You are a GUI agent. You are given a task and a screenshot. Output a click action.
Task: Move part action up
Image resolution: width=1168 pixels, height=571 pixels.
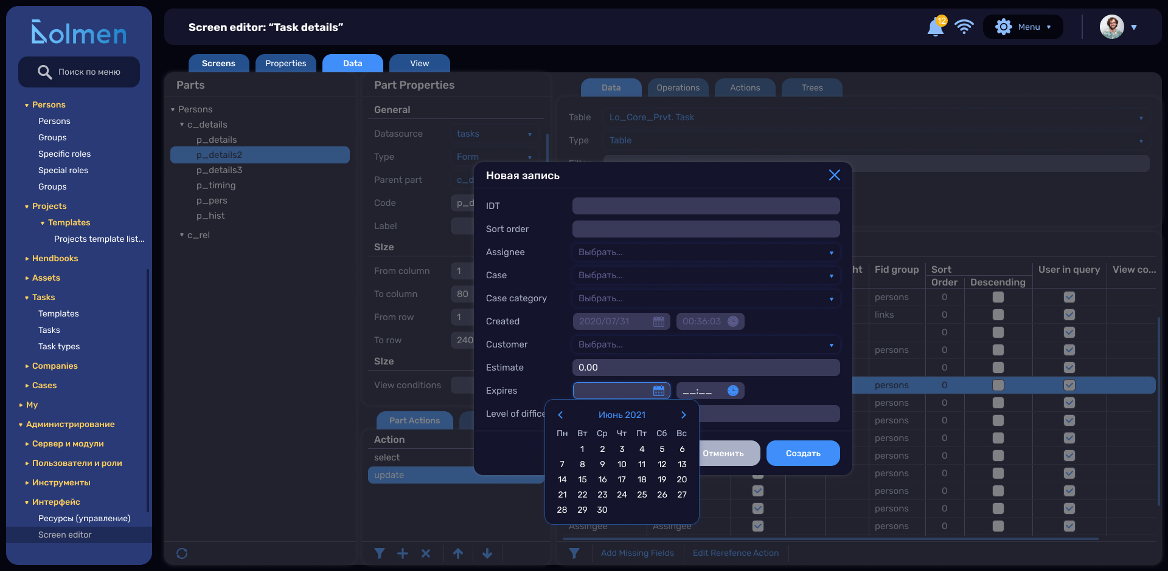(458, 553)
